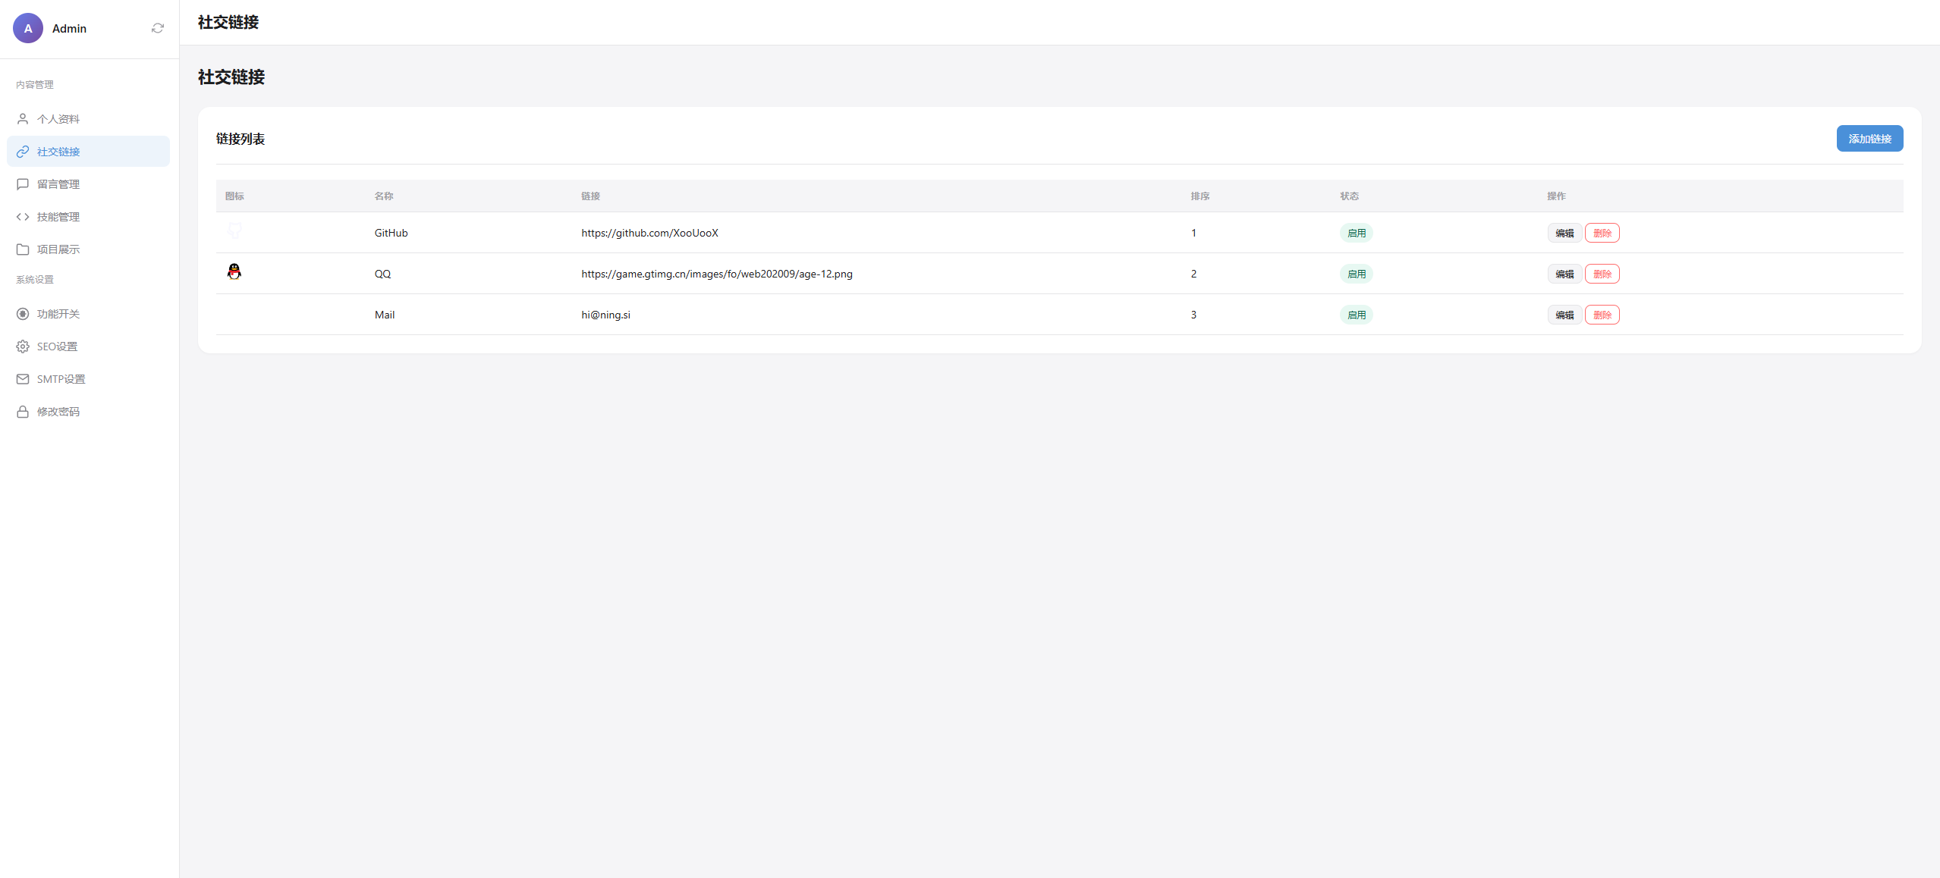Click the GitHub URL text in table

coord(649,233)
